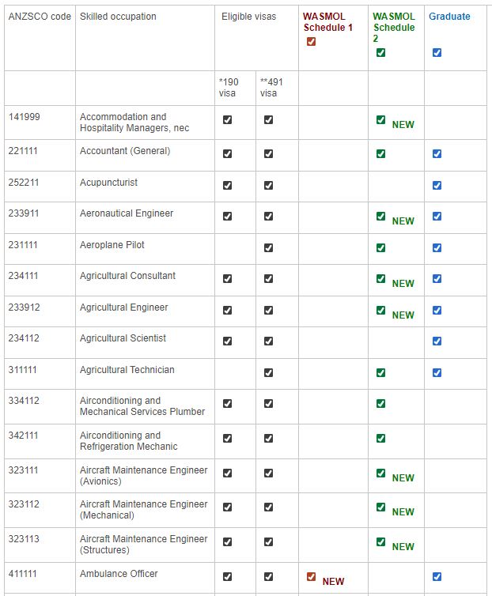Toggle the Graduate column header checkbox
Image resolution: width=492 pixels, height=596 pixels.
click(437, 53)
